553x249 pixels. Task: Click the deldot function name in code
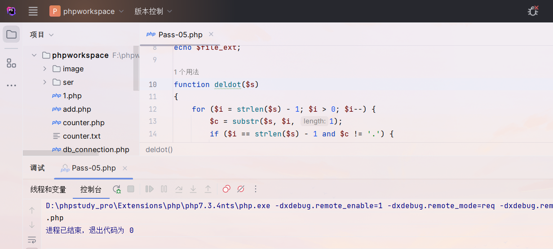coord(228,84)
